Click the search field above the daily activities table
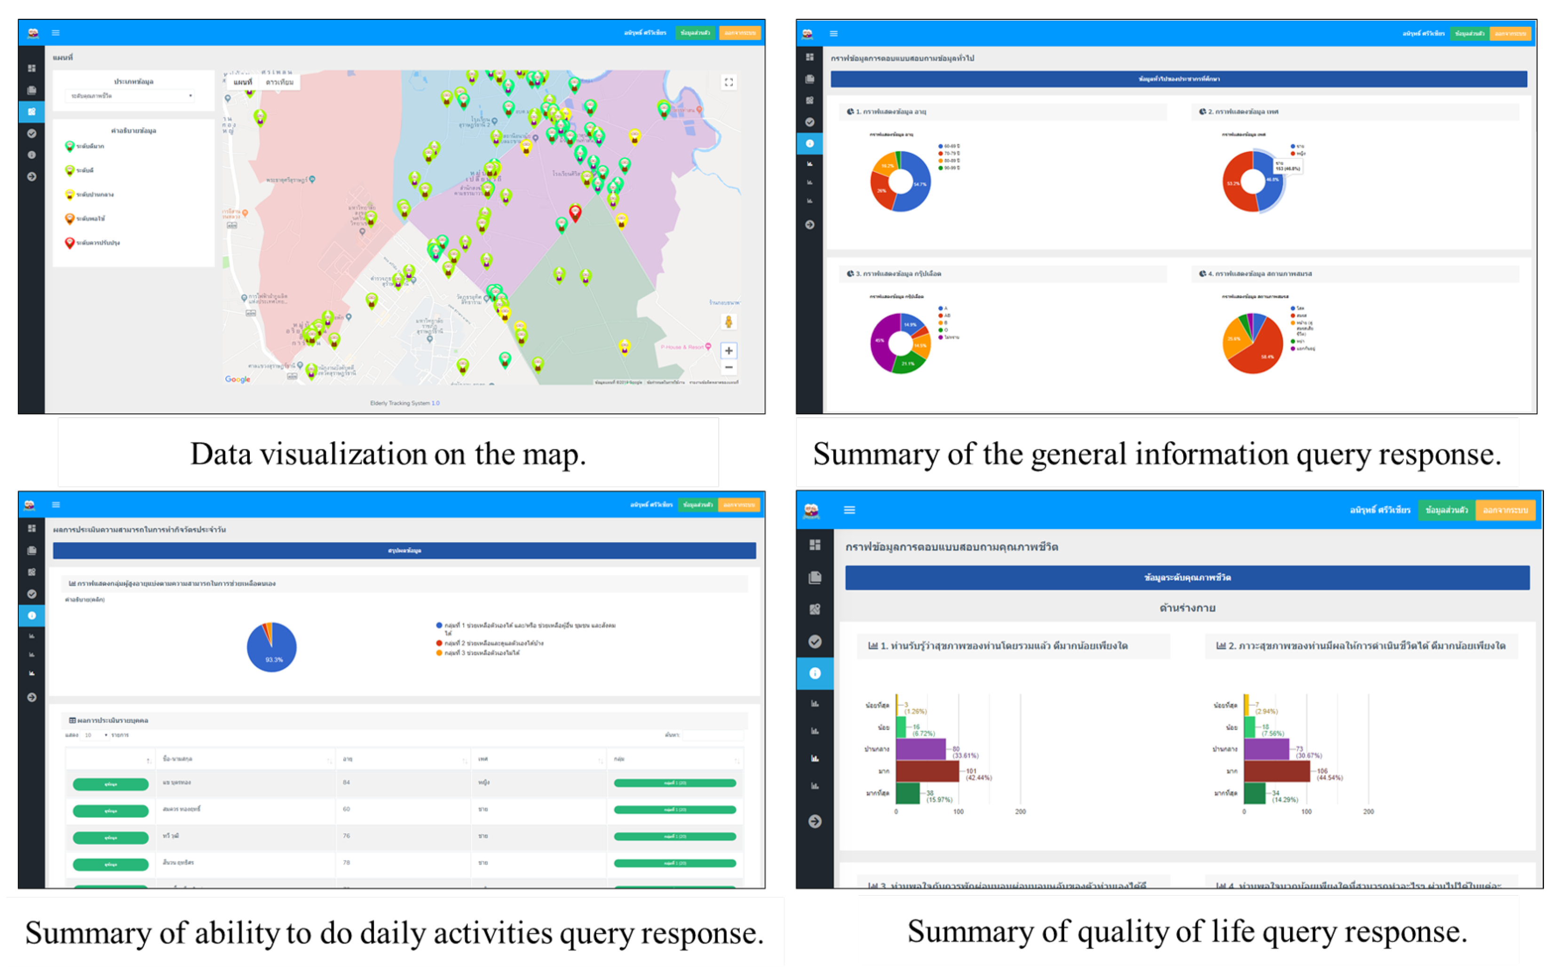 point(712,736)
